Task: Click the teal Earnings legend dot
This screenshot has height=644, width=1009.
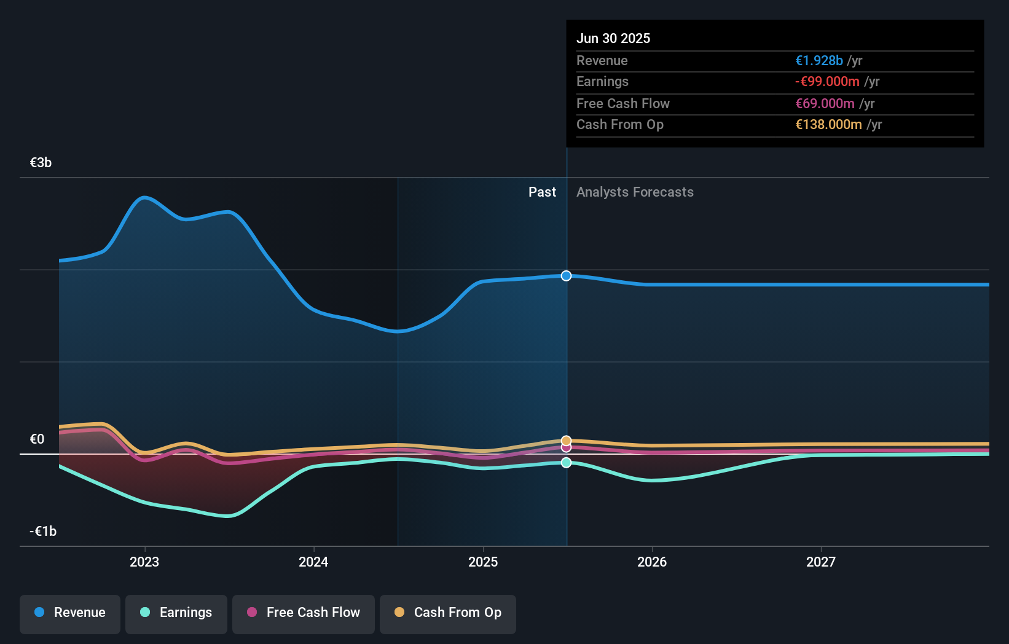Action: [144, 613]
